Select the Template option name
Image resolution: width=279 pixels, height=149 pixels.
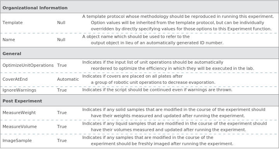tap(12, 23)
